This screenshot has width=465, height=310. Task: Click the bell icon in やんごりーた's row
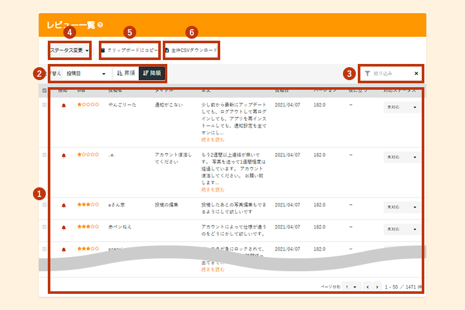tap(63, 104)
